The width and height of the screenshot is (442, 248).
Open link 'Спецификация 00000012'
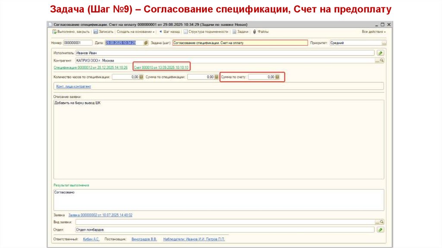91,68
